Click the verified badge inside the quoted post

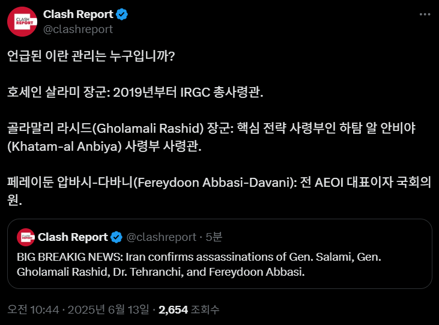click(116, 237)
